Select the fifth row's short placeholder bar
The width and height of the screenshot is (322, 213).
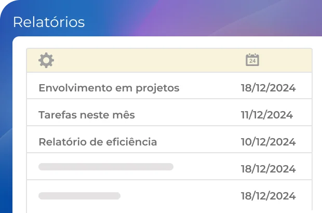coord(79,196)
